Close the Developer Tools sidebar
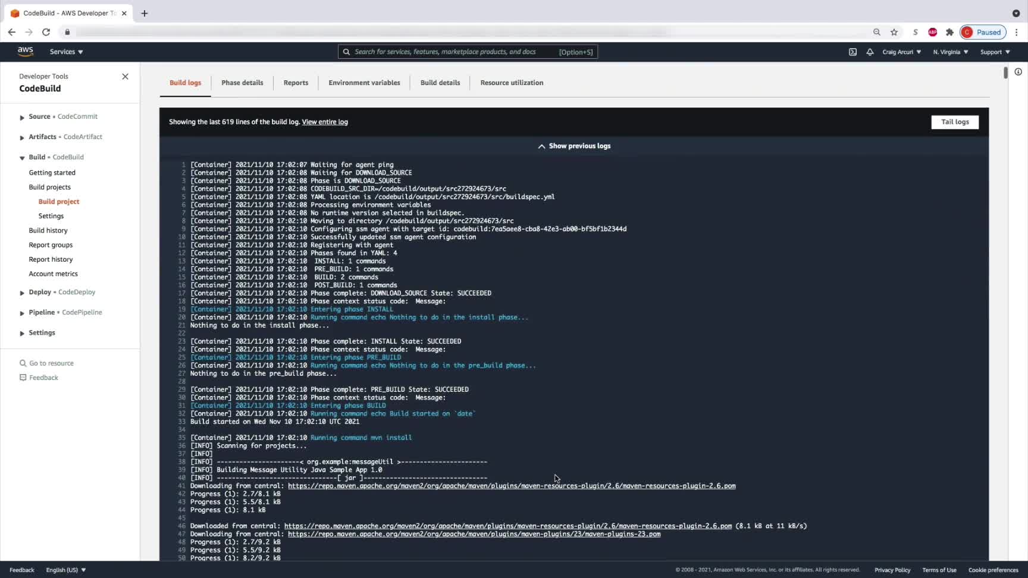Screen dimensions: 1028x578 click(125, 77)
